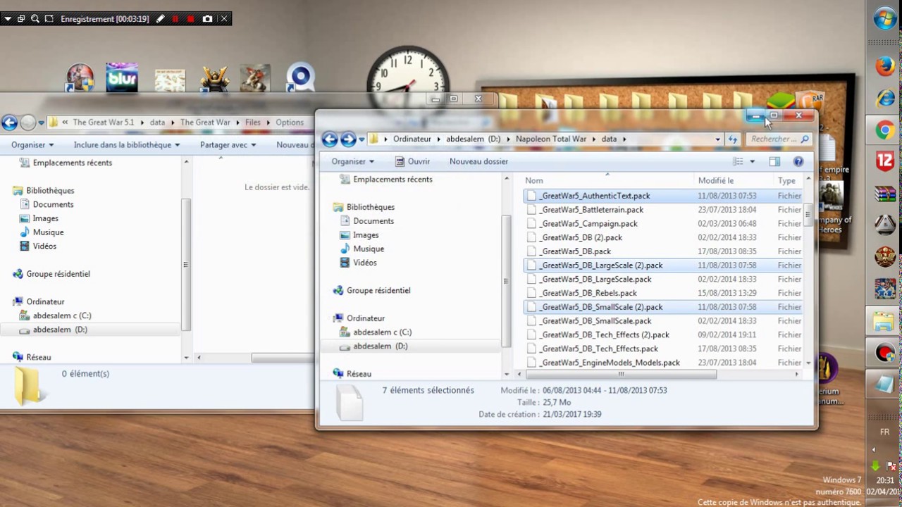Select _GreatWar5_EngineModels_Models.pack
Screen dimensions: 902x507
point(609,363)
